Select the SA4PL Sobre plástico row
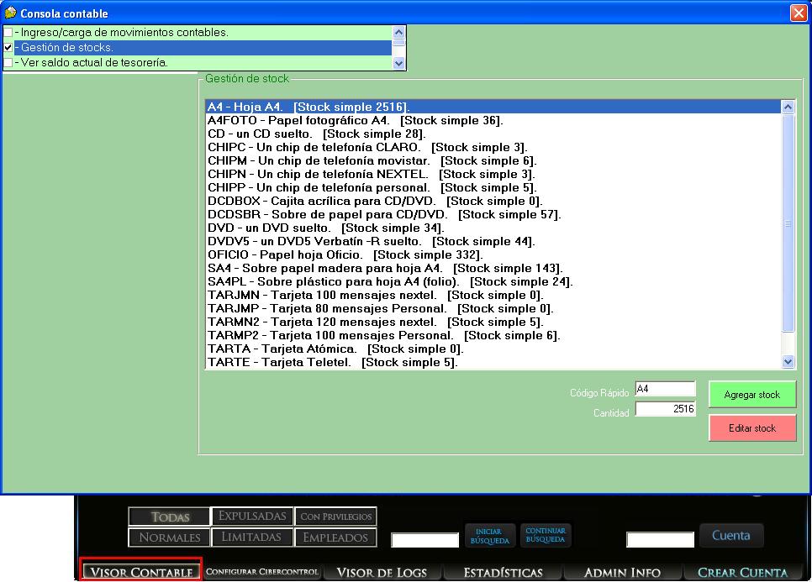Image resolution: width=812 pixels, height=582 pixels. tap(493, 282)
